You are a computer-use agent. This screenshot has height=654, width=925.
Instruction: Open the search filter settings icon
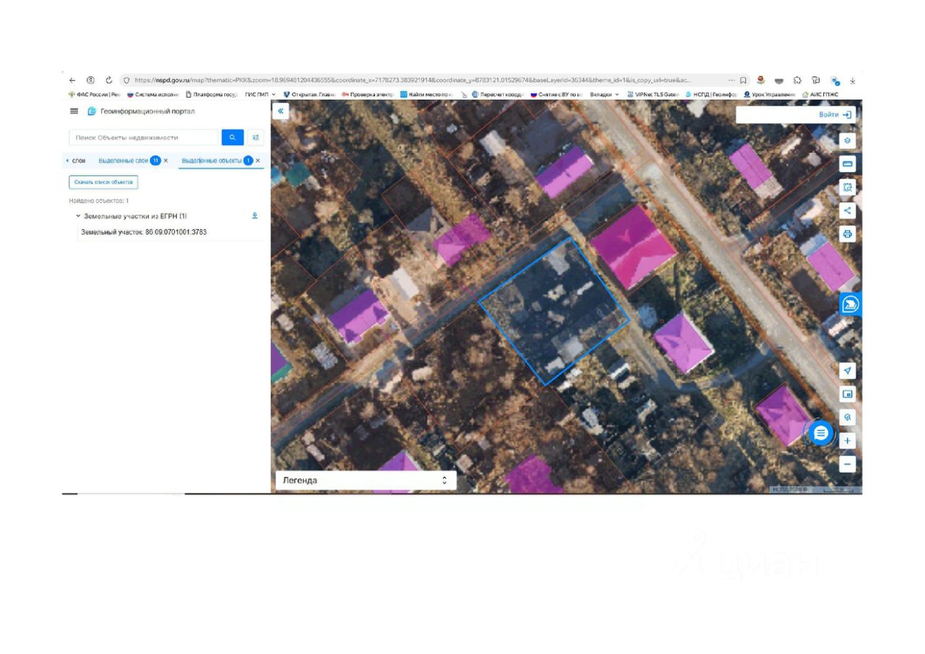[255, 137]
